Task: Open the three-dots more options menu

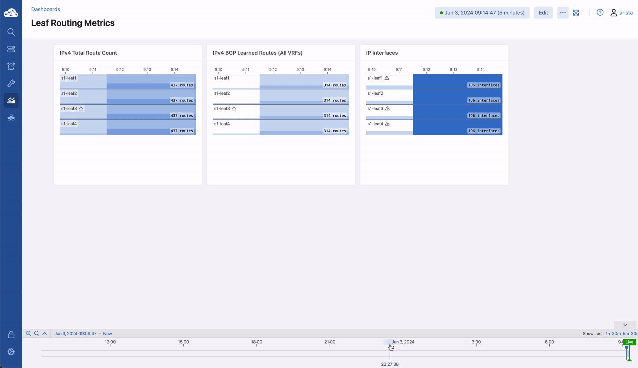Action: (563, 13)
